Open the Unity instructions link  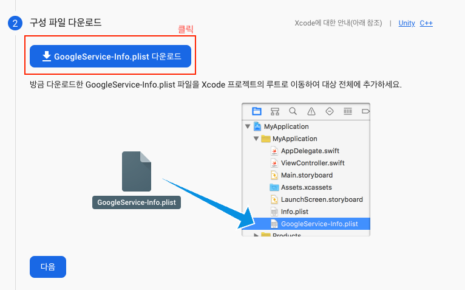pyautogui.click(x=407, y=23)
